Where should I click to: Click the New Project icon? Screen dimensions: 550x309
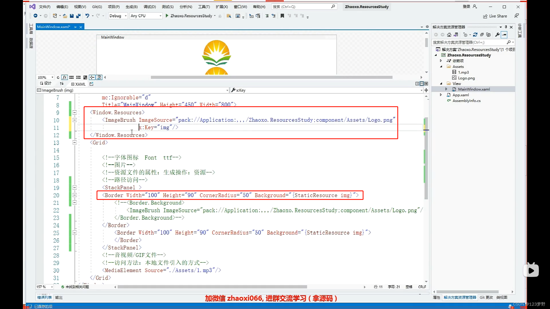[x=55, y=16]
